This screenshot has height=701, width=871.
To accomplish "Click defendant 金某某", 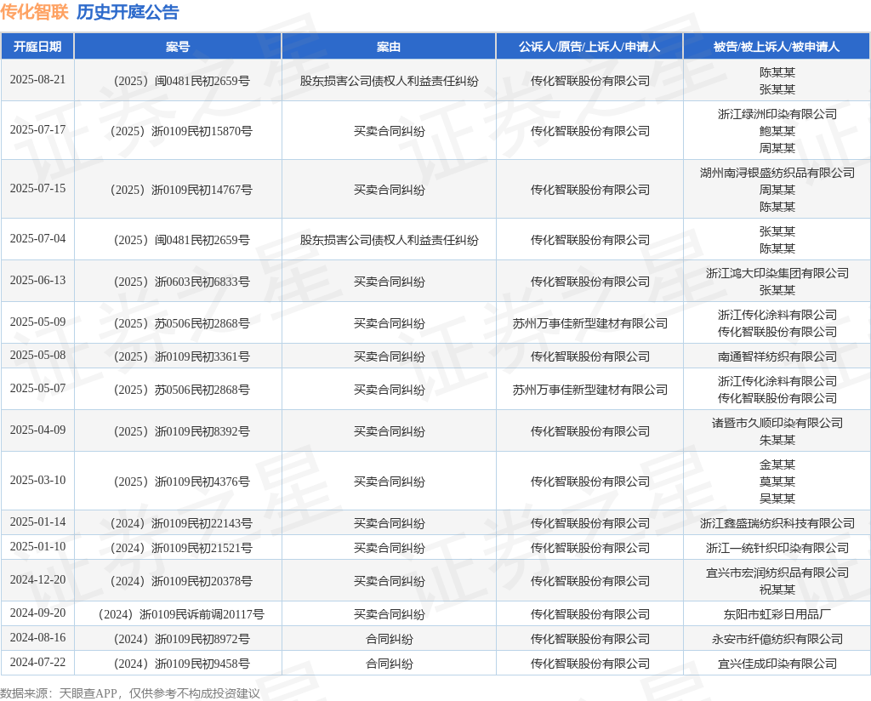I will [x=777, y=464].
